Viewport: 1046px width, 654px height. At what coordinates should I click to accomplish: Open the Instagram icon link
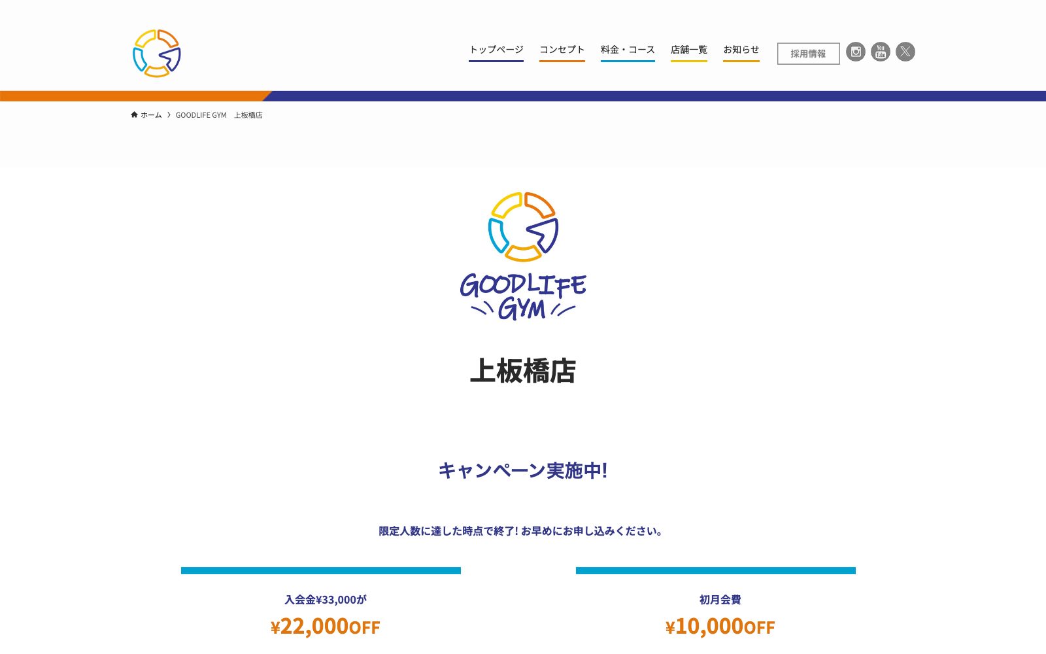856,52
